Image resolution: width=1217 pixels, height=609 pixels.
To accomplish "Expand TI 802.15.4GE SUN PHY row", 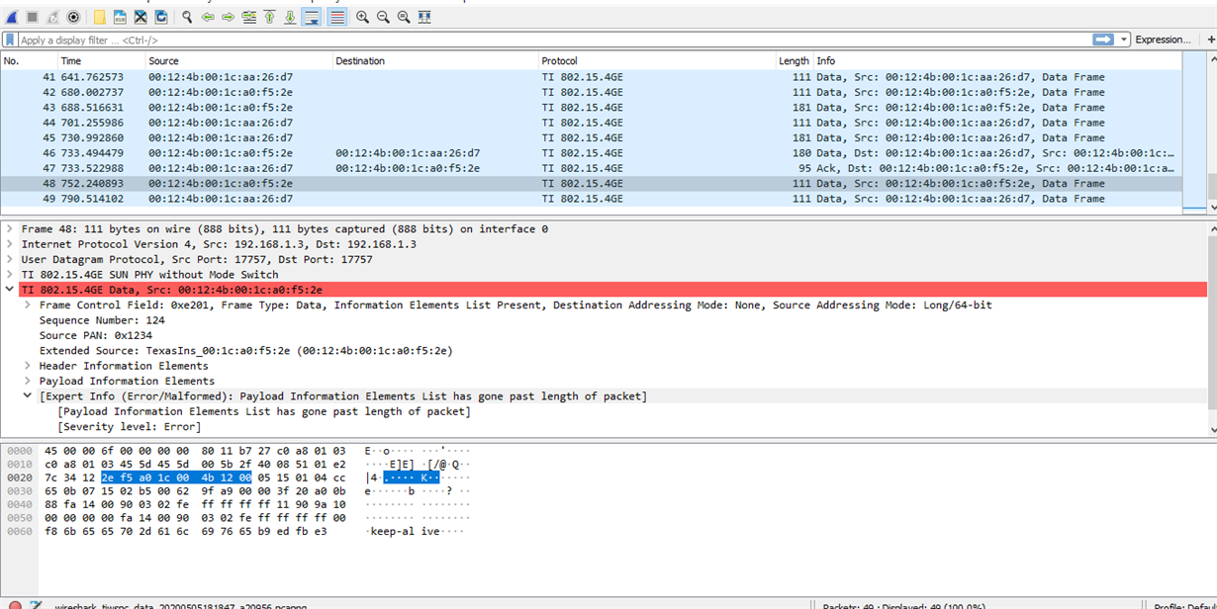I will [10, 275].
